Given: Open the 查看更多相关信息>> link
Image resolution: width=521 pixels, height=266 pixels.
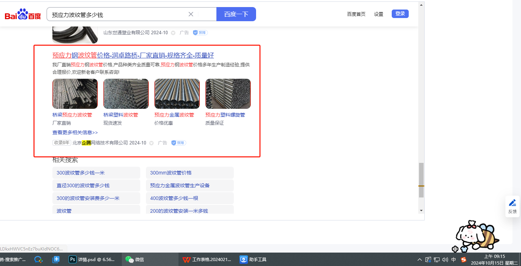Looking at the screenshot, I should pos(75,132).
